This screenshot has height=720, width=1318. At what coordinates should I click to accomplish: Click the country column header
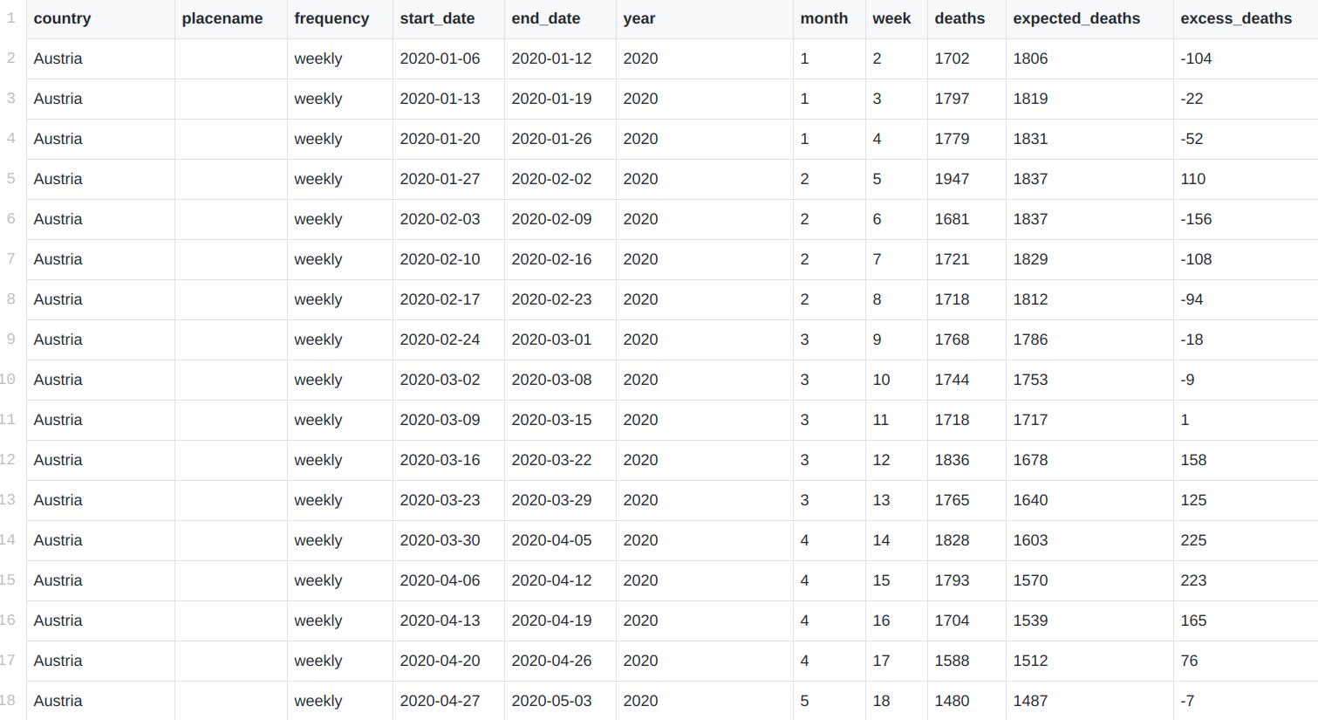[62, 18]
